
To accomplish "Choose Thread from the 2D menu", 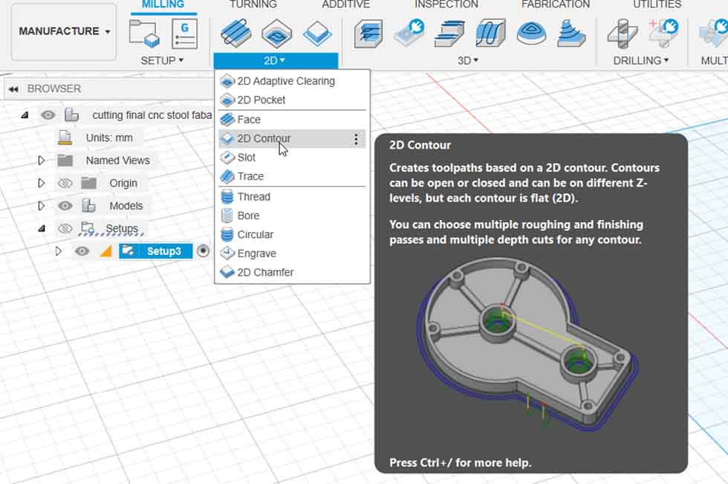I will pyautogui.click(x=292, y=197).
